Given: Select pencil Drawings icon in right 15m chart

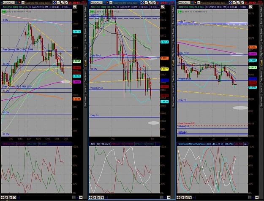Looking at the screenshot, I should coord(238,3).
